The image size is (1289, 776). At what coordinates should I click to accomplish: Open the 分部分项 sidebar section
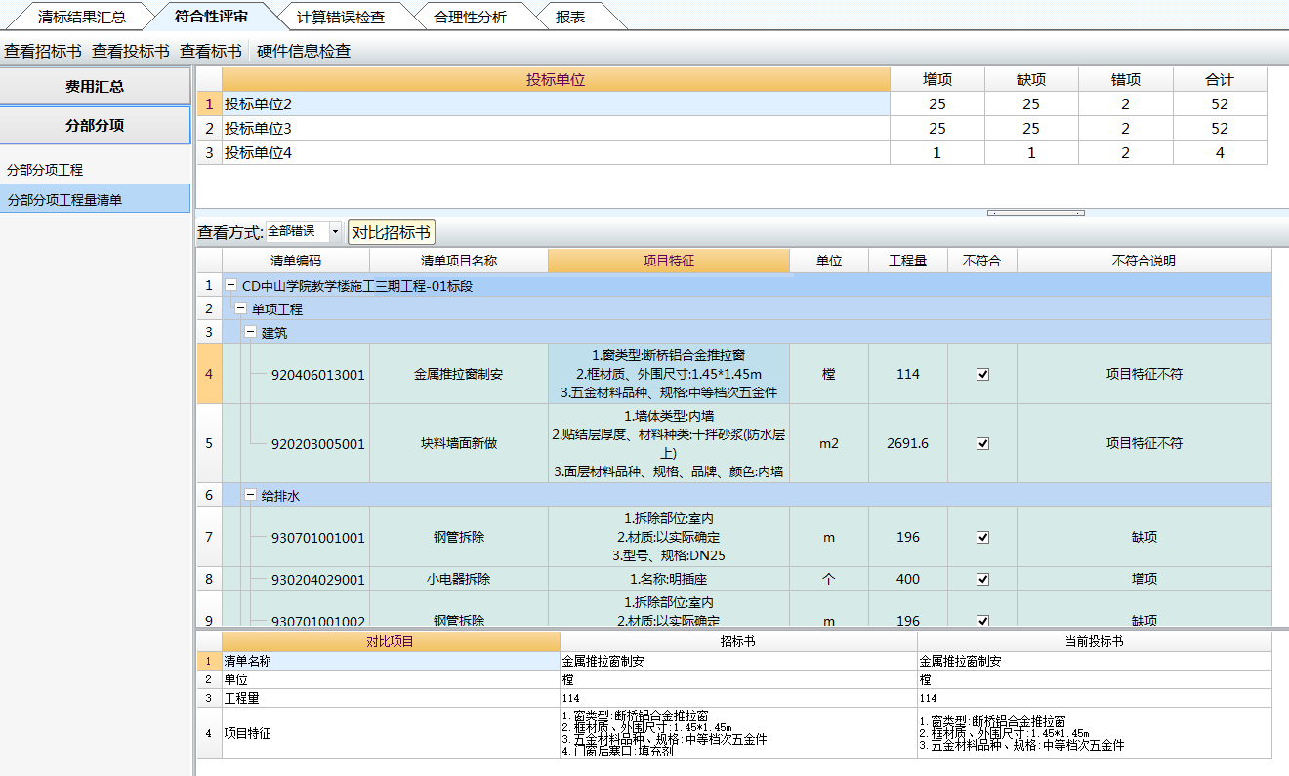95,125
